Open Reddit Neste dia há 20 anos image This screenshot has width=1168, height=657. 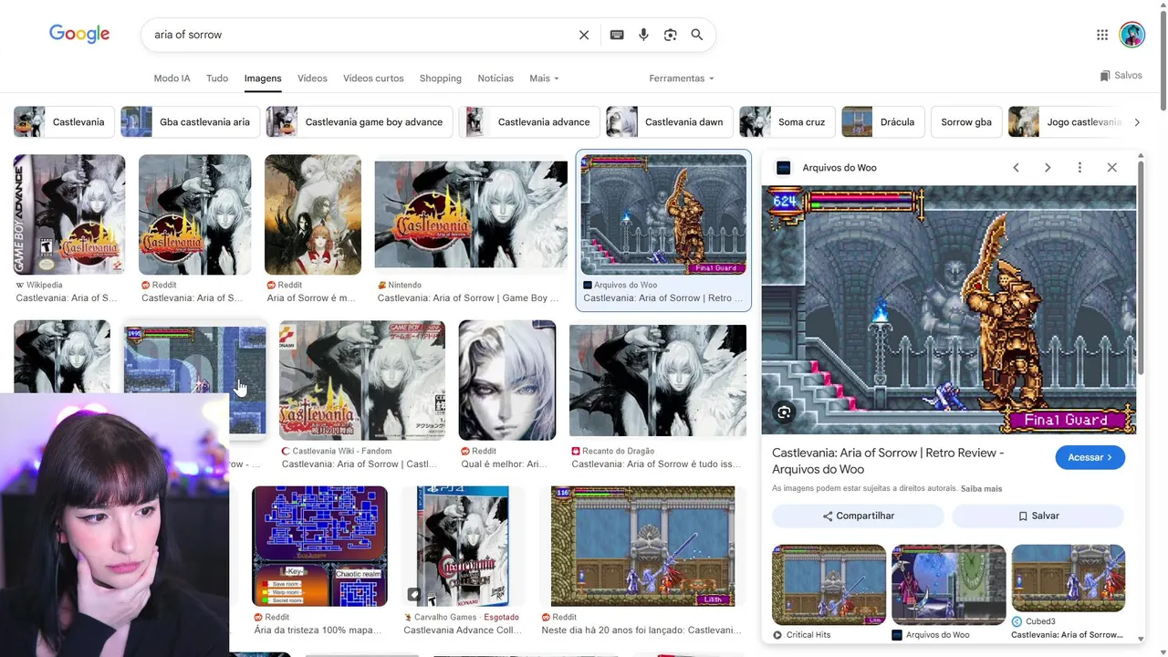pos(642,546)
